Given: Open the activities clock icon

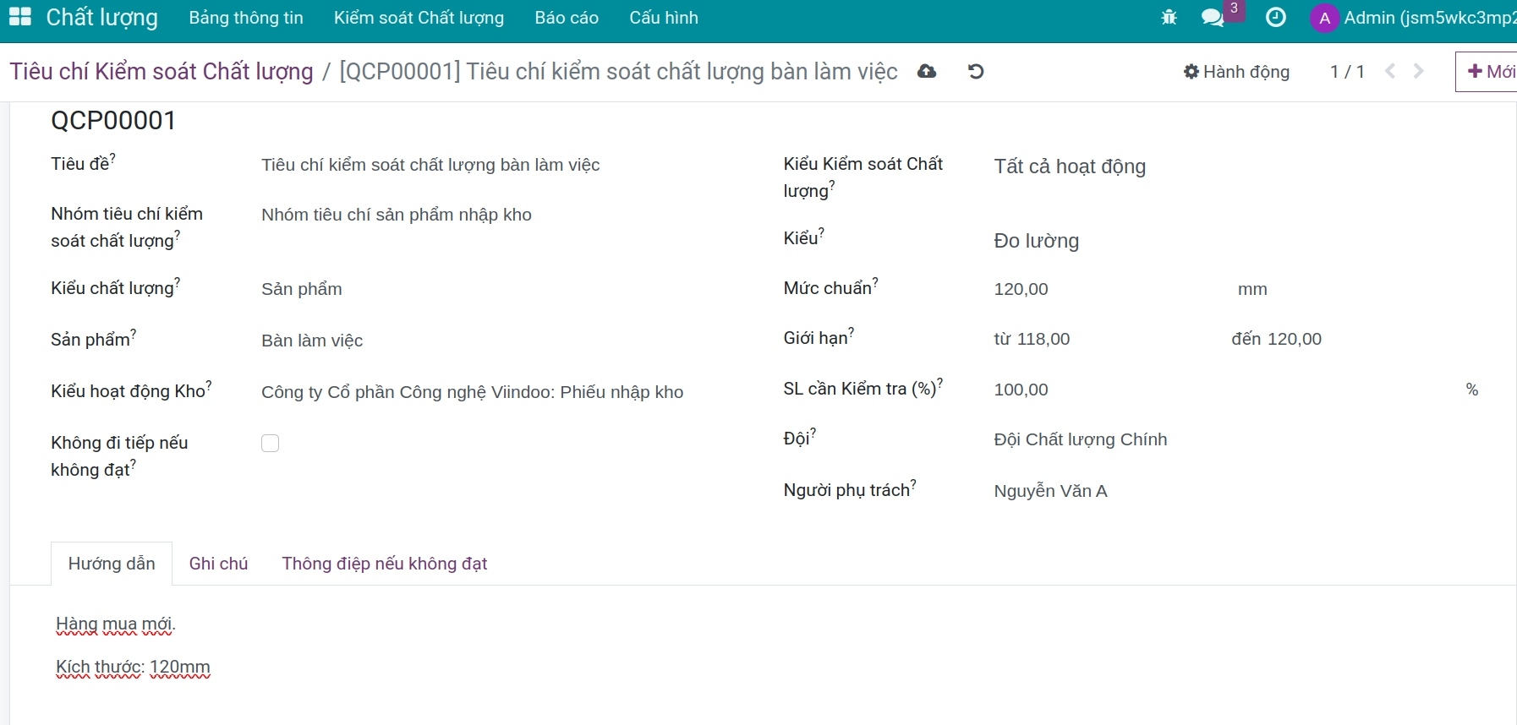Looking at the screenshot, I should [1276, 18].
